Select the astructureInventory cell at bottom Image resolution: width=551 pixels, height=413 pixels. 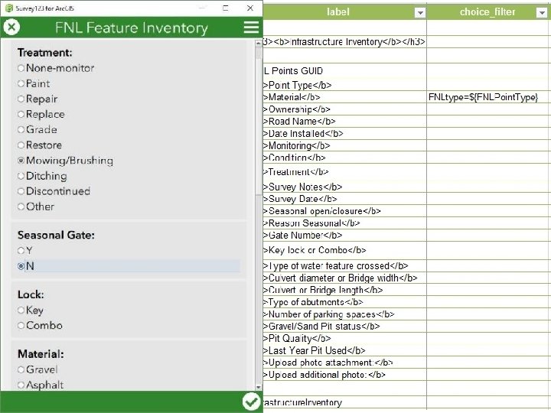click(x=344, y=402)
